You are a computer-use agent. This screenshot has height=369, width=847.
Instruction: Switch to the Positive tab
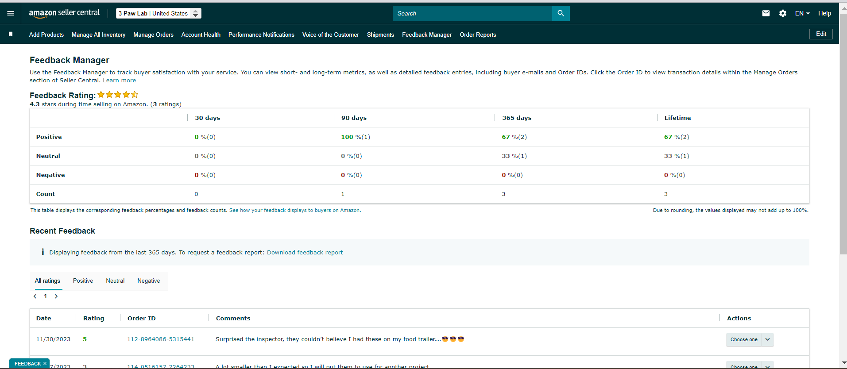[83, 281]
